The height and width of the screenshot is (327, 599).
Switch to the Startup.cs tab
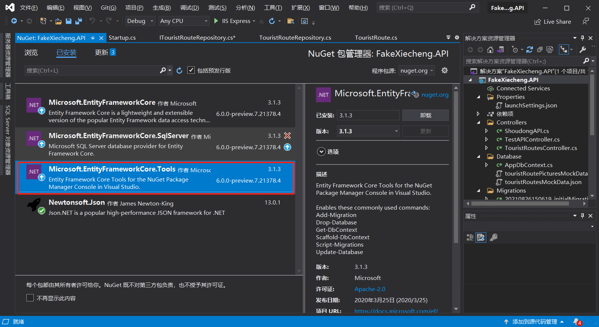pyautogui.click(x=122, y=38)
